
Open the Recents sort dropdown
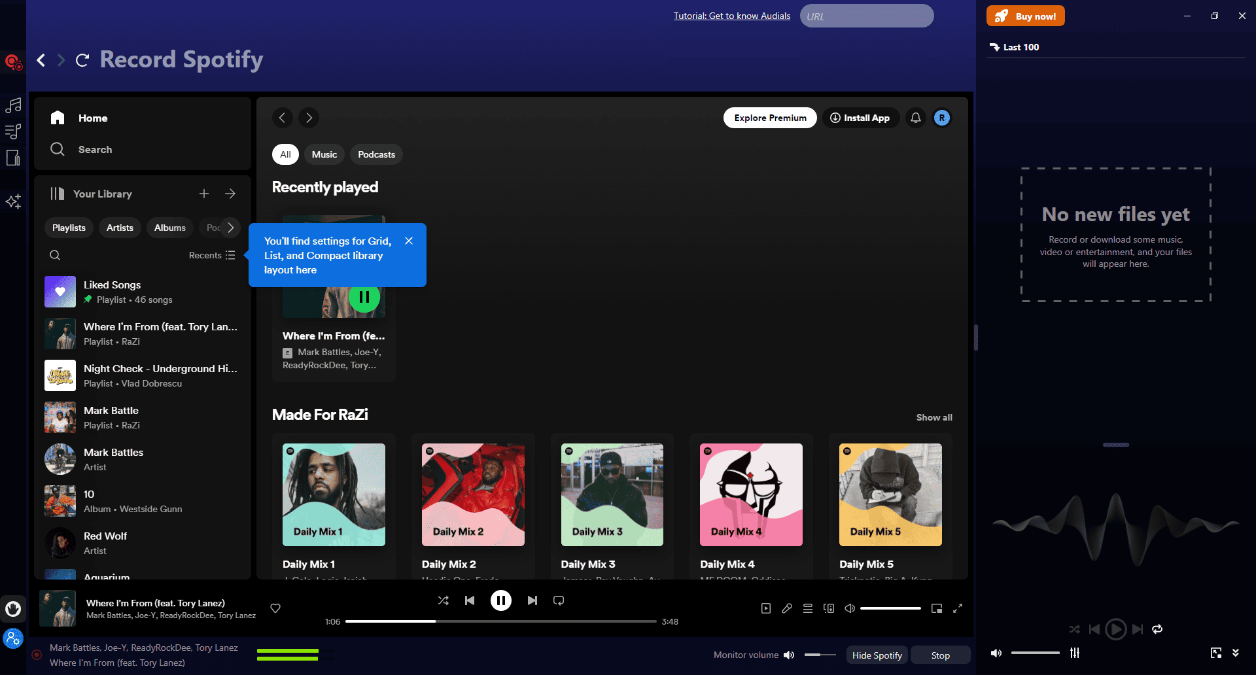[212, 255]
